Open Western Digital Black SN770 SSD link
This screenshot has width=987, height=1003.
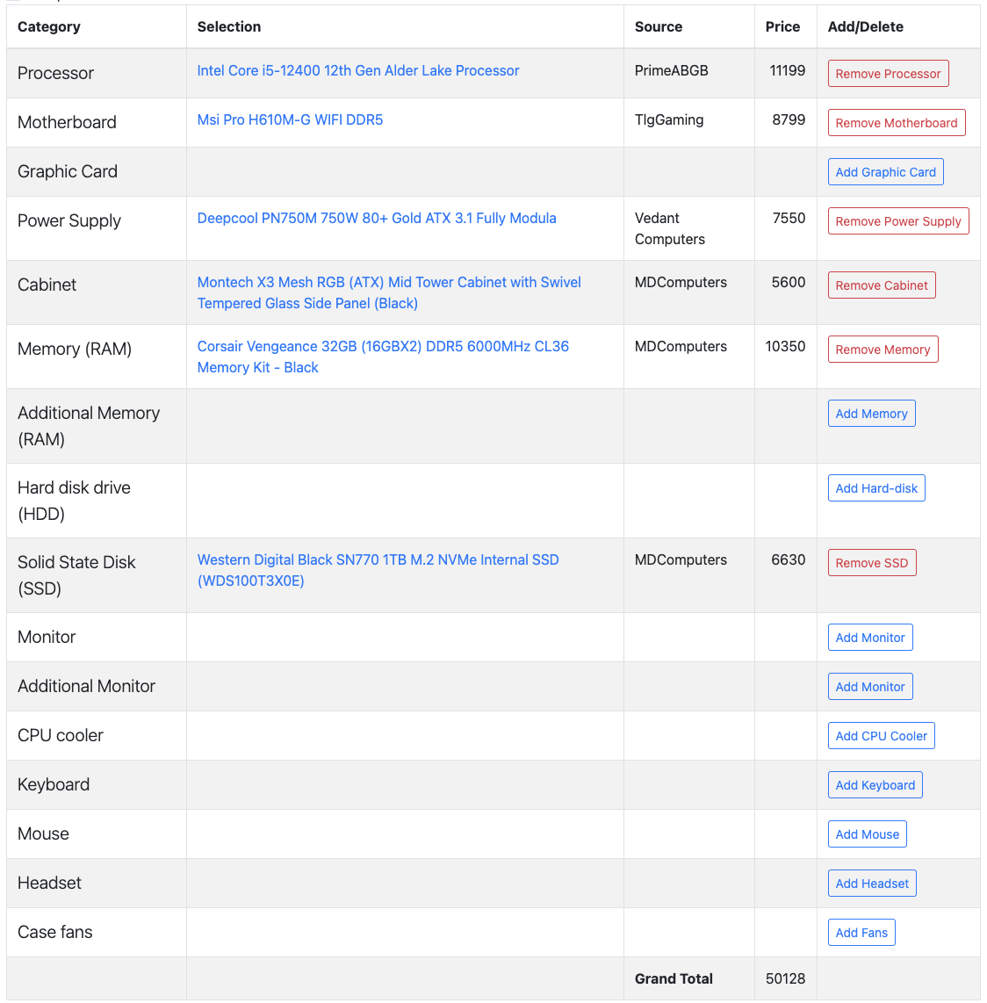click(x=378, y=571)
